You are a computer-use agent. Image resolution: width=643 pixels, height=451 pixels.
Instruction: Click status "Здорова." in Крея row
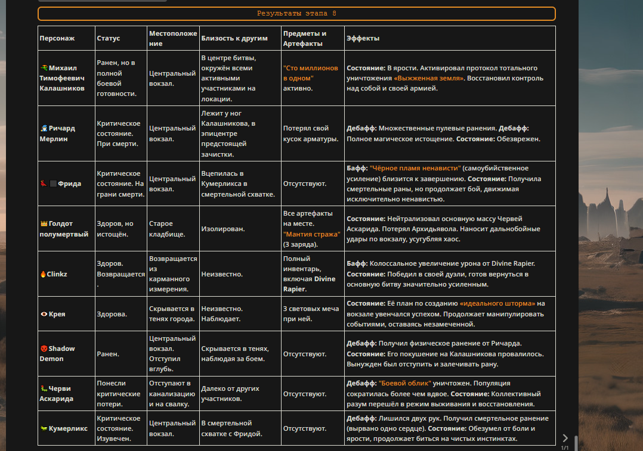pyautogui.click(x=112, y=314)
